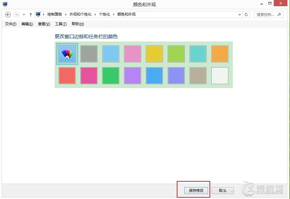
Task: Open the 文件(F) menu
Action: coord(11,24)
